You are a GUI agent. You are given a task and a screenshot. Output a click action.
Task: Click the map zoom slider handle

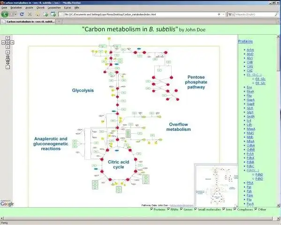[x=8, y=60]
